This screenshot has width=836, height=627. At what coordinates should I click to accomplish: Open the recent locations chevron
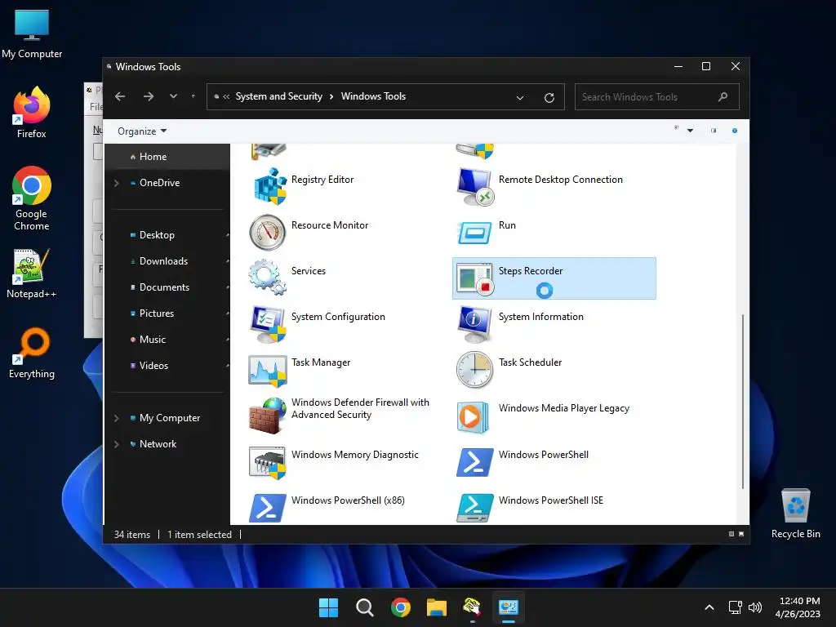(173, 96)
